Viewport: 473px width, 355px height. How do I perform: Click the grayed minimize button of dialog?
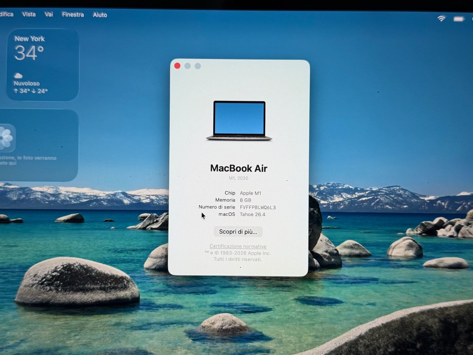click(188, 66)
